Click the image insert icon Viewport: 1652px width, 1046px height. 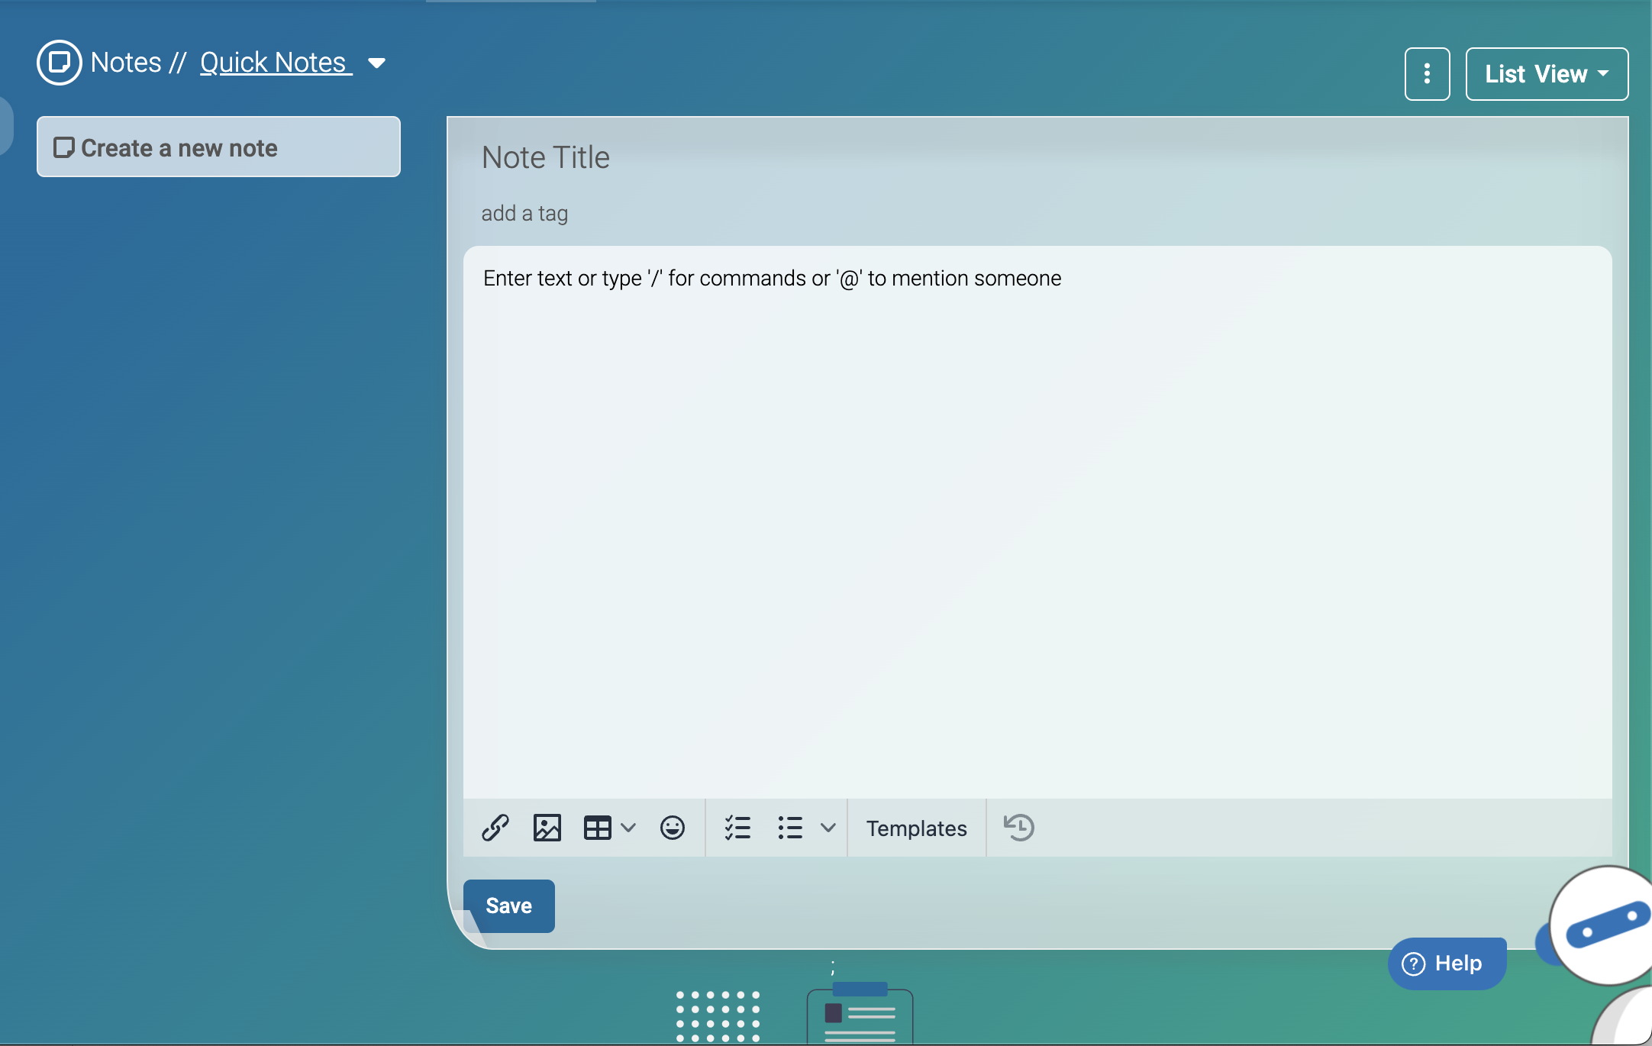547,827
